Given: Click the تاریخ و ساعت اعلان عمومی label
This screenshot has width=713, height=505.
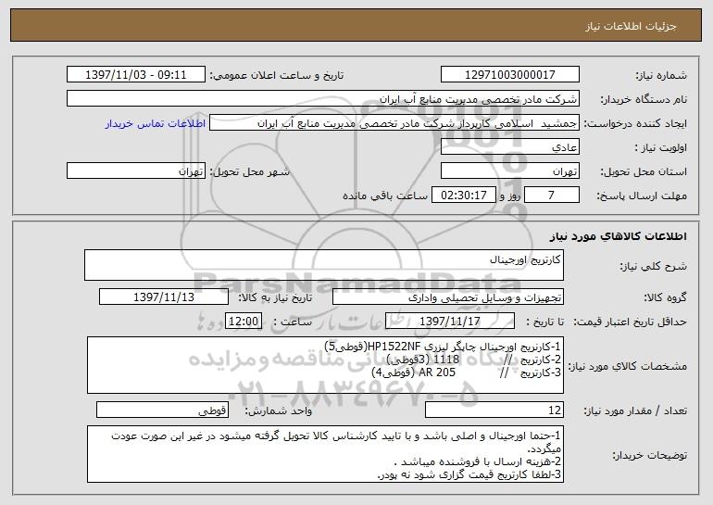Looking at the screenshot, I should [x=277, y=75].
